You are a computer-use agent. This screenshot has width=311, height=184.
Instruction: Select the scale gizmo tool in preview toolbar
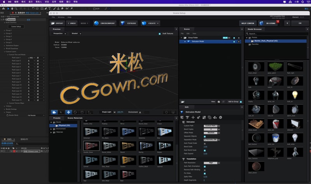pyautogui.click(x=82, y=112)
